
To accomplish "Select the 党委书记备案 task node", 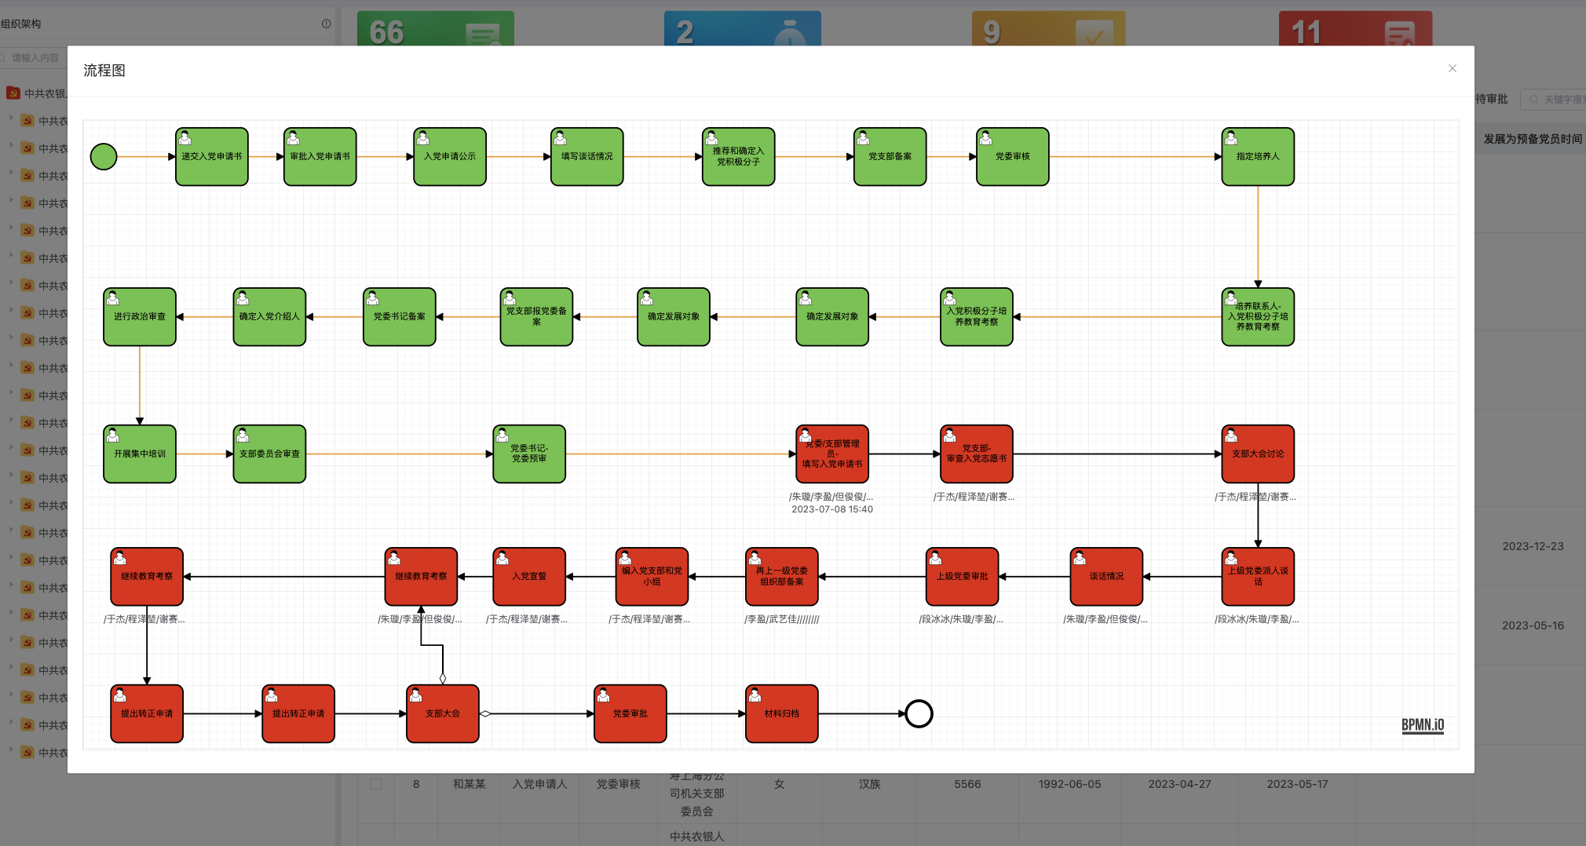I will pos(400,317).
